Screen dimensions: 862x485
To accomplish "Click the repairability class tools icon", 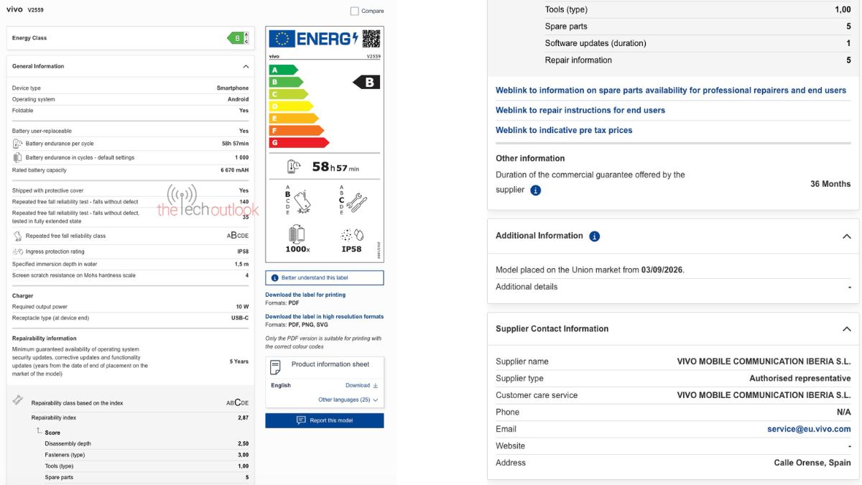I will (x=18, y=400).
